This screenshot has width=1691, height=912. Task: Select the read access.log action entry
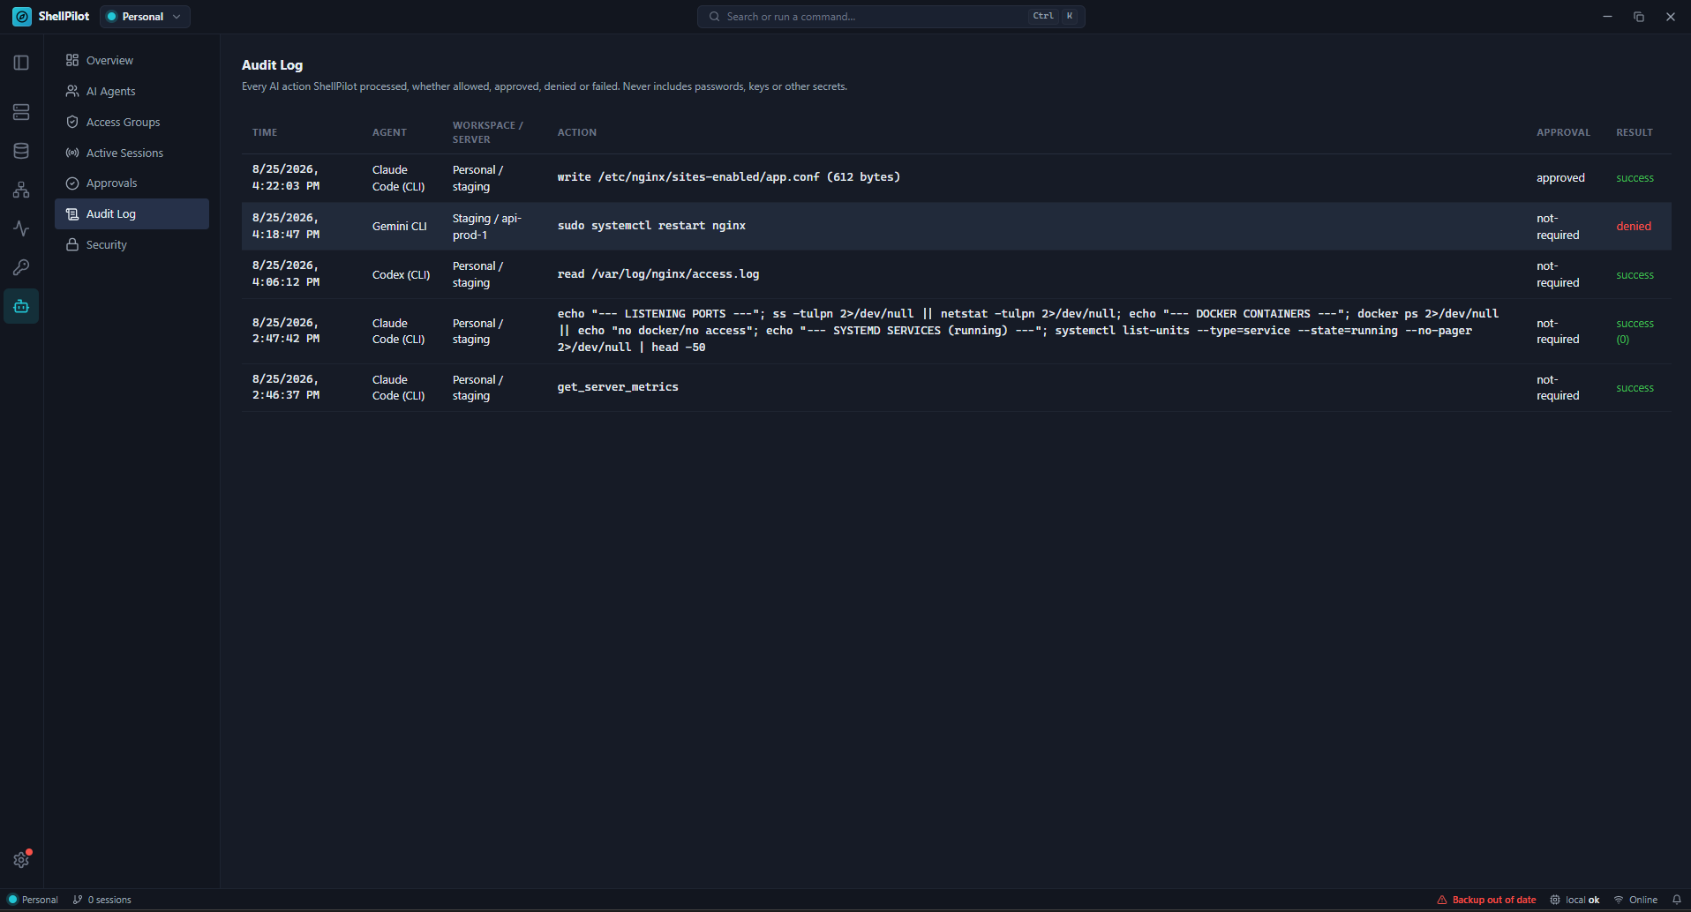tap(658, 274)
